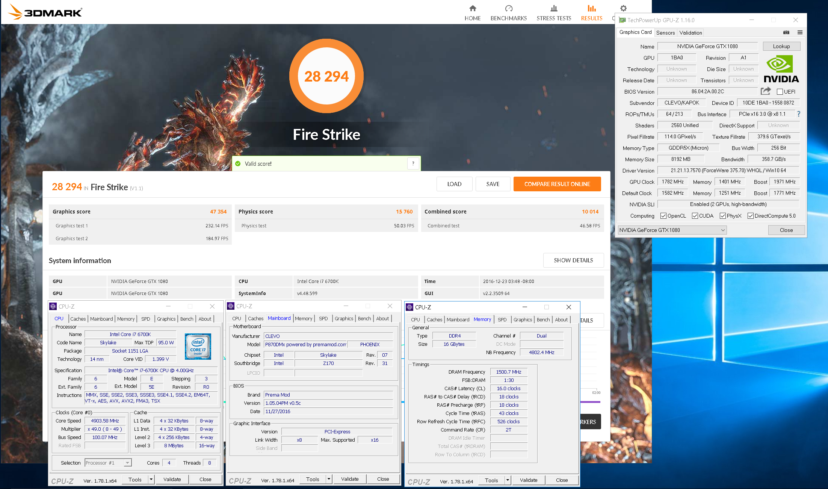Open Graphics tab in CPU-Z CPU window
This screenshot has height=489, width=828.
tap(166, 319)
